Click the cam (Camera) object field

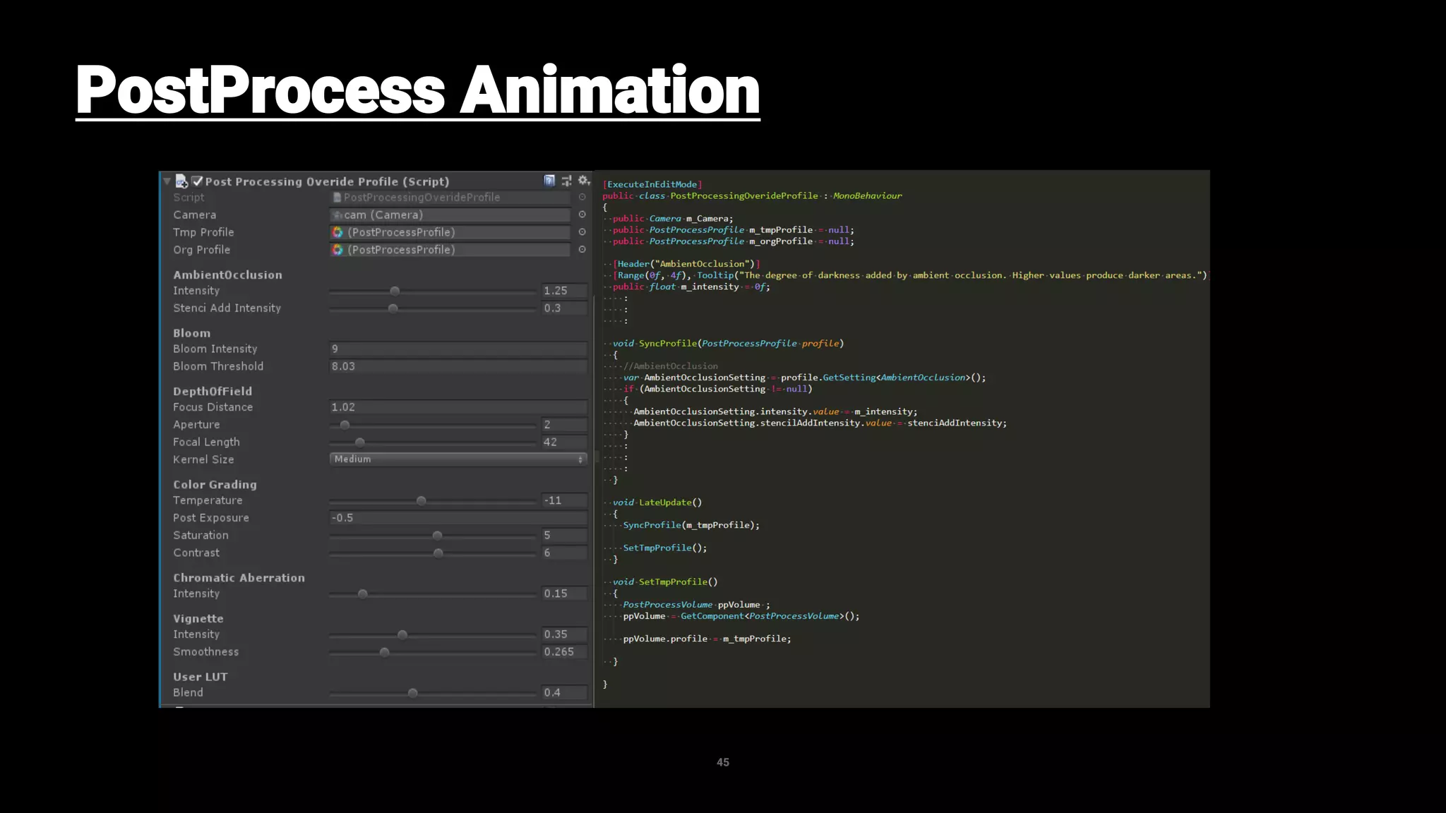(x=450, y=215)
